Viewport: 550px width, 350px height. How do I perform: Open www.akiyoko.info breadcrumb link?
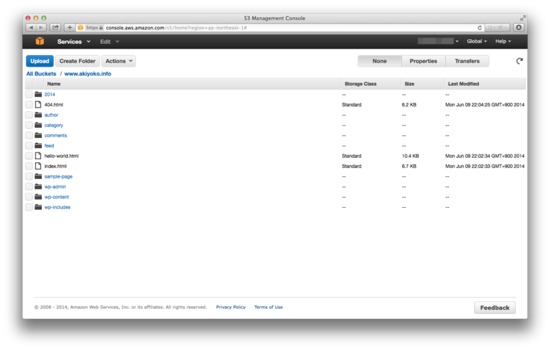(x=88, y=73)
